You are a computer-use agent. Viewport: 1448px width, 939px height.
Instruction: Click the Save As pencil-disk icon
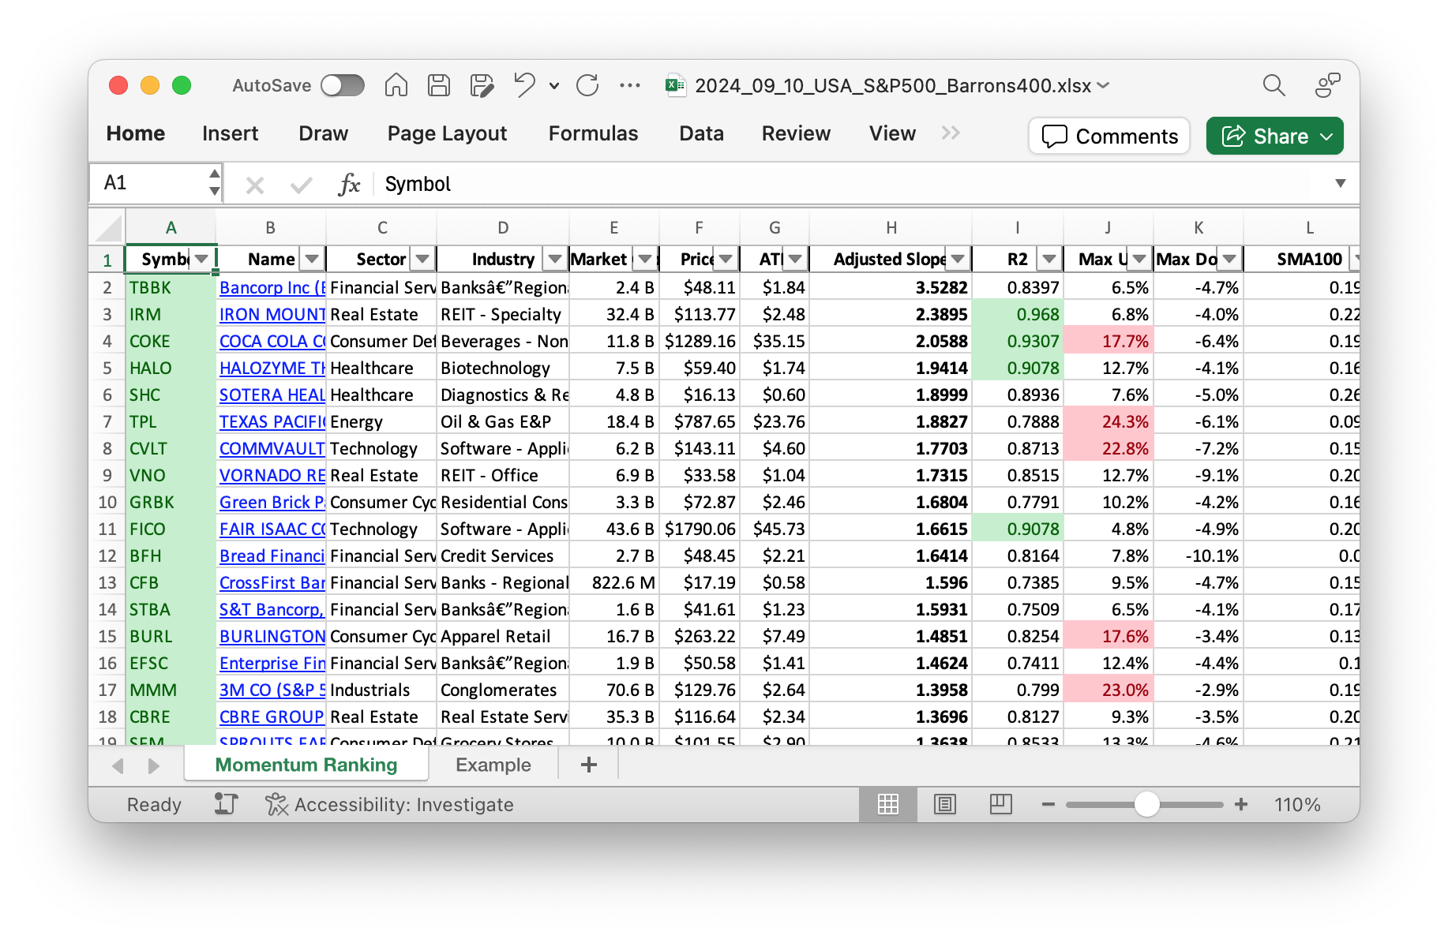click(x=482, y=85)
